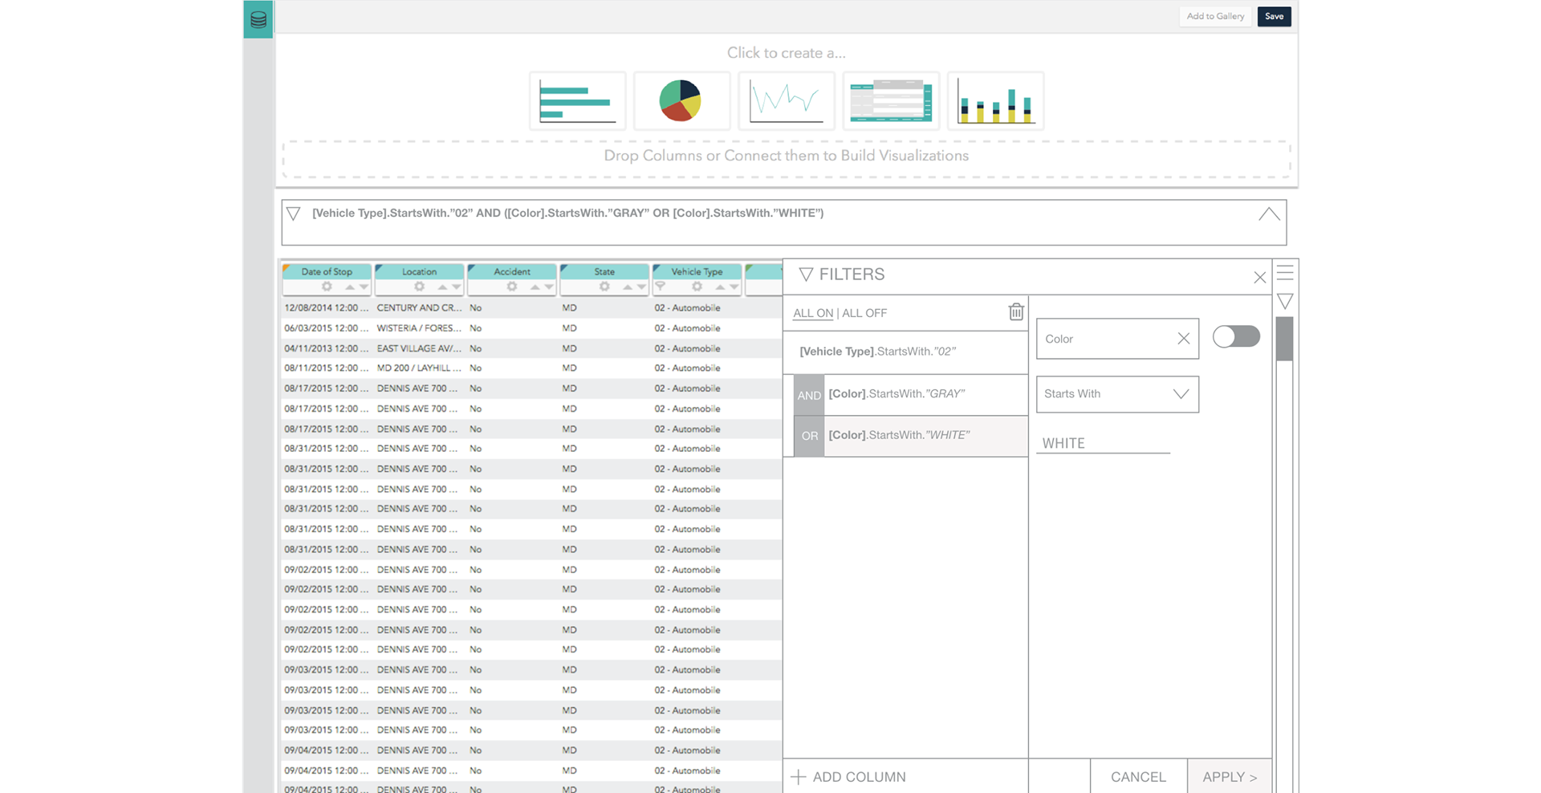Turn all filters off

[x=864, y=313]
